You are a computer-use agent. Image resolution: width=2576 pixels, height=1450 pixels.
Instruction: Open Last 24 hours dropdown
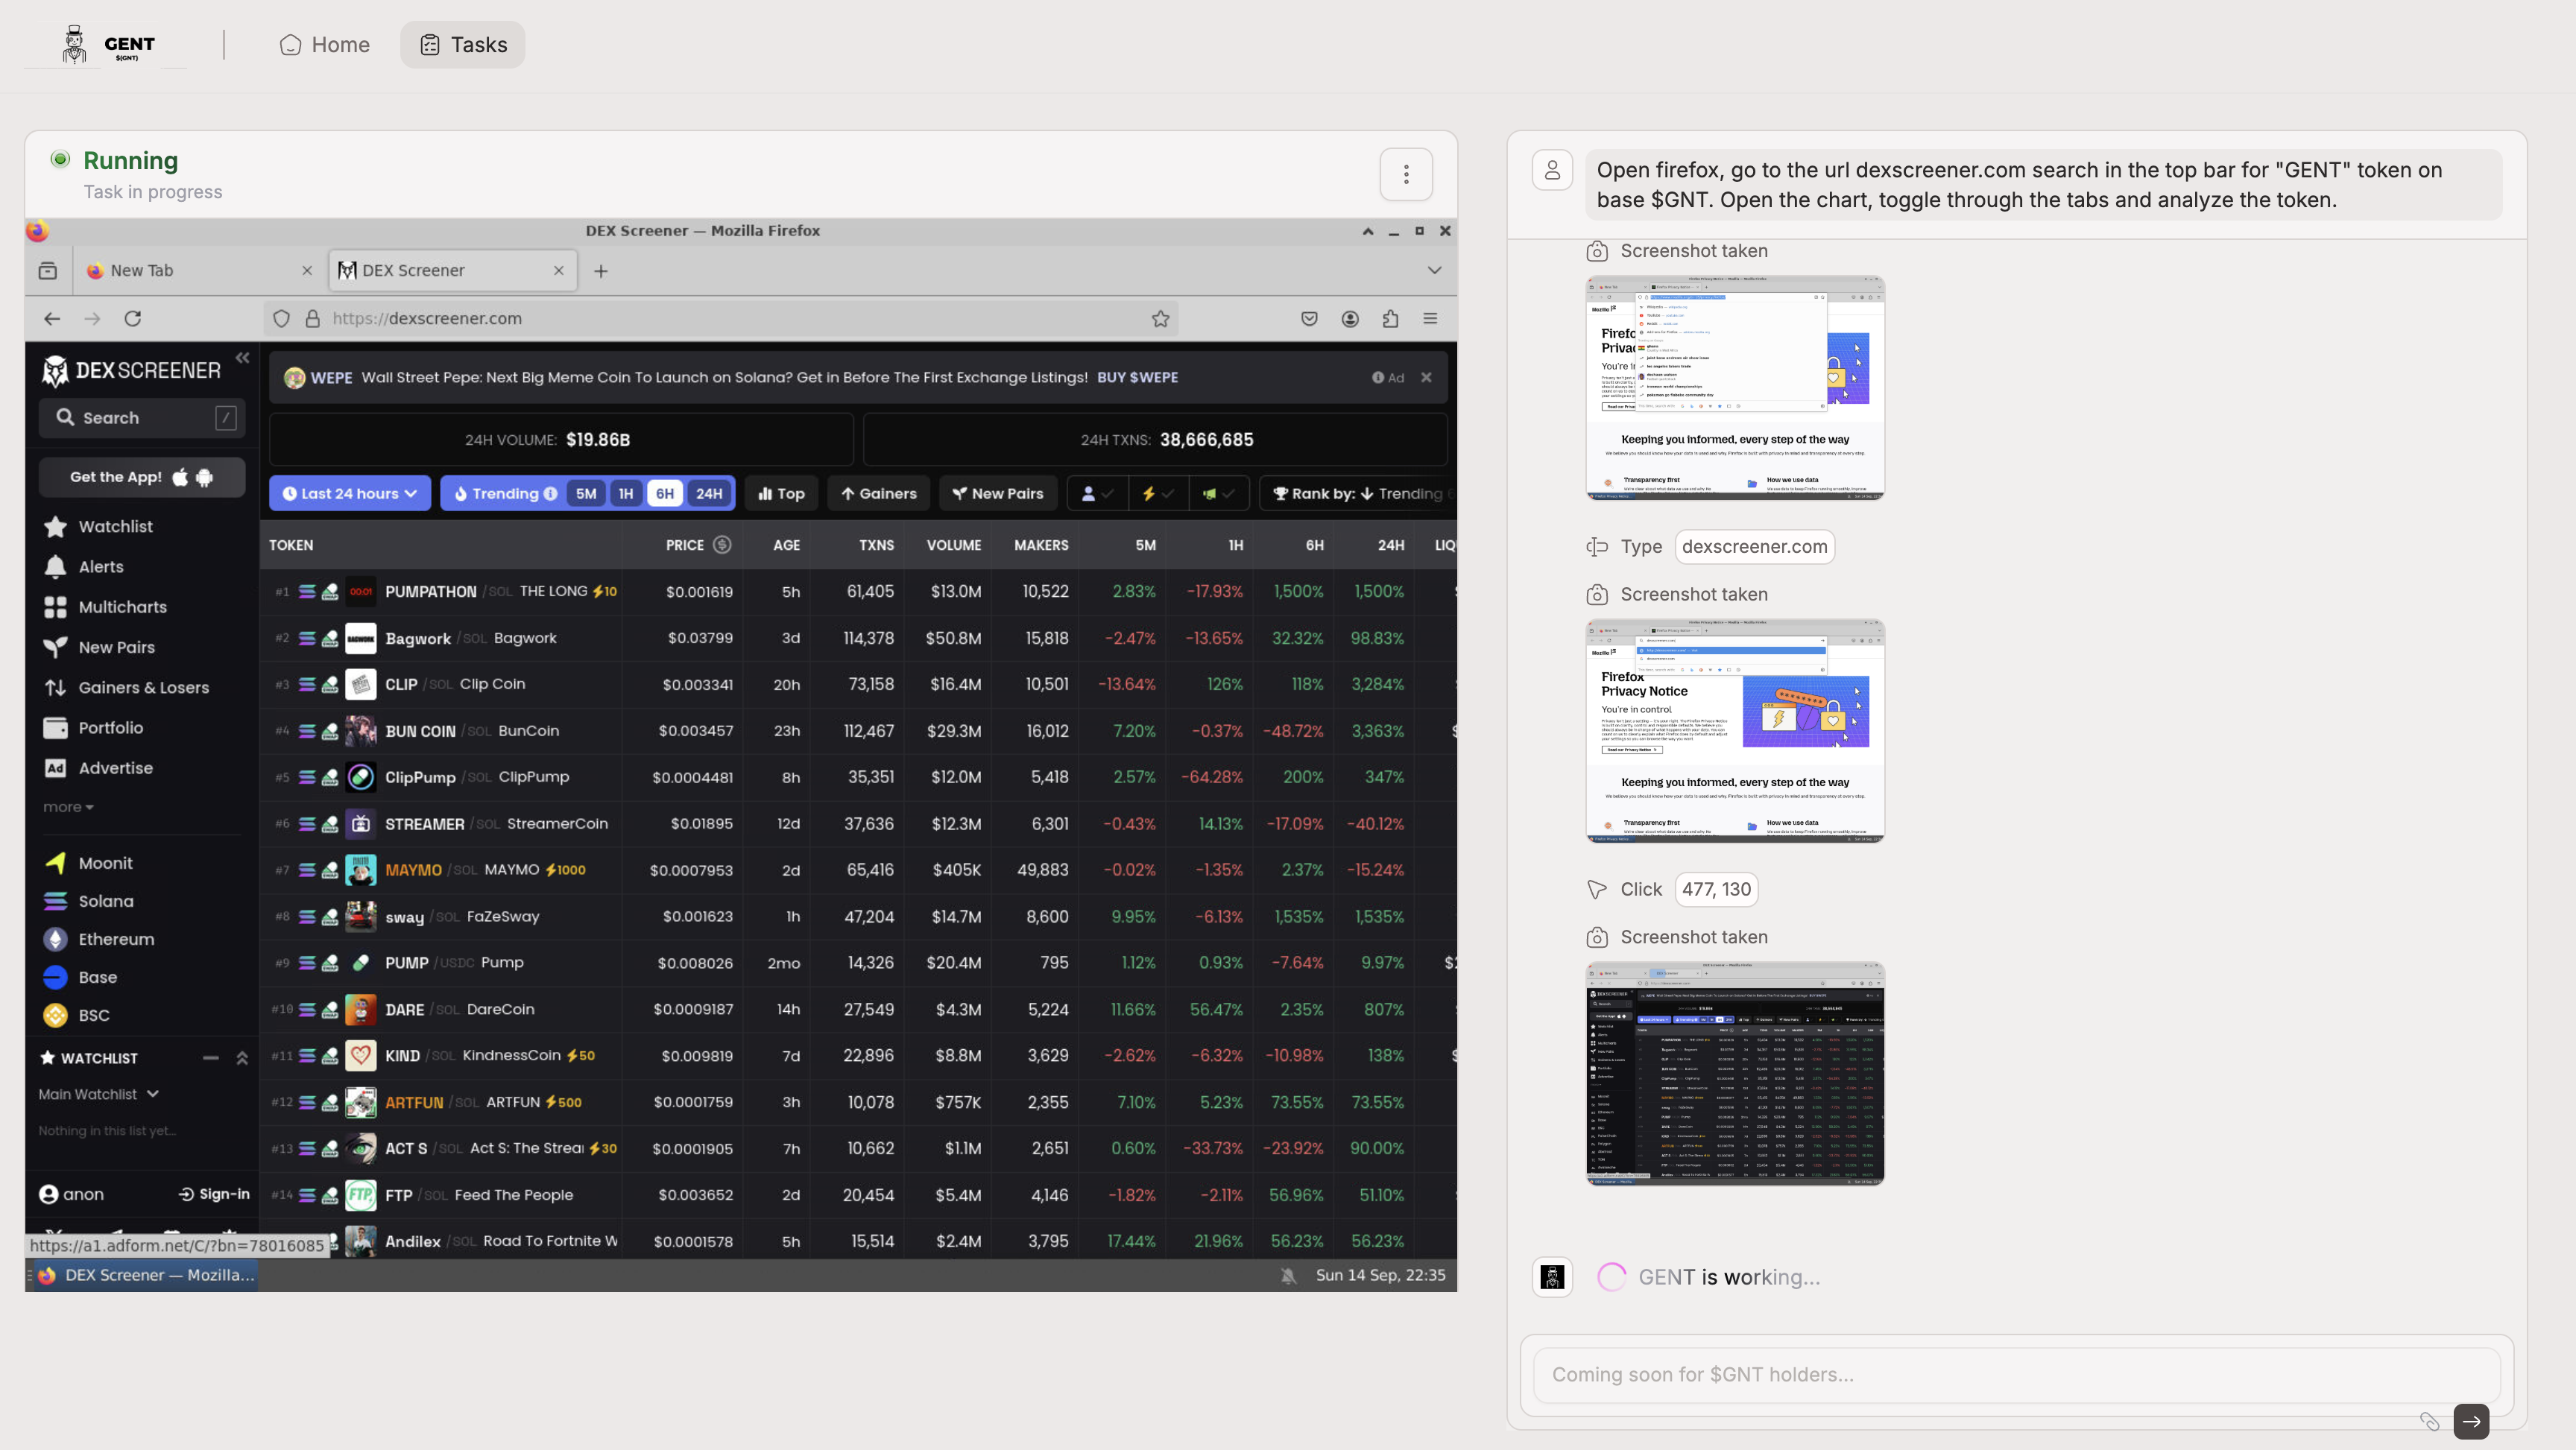pos(350,494)
